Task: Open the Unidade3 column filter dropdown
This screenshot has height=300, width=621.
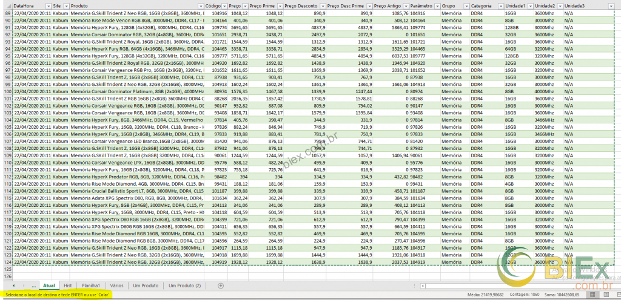Action: pos(611,6)
